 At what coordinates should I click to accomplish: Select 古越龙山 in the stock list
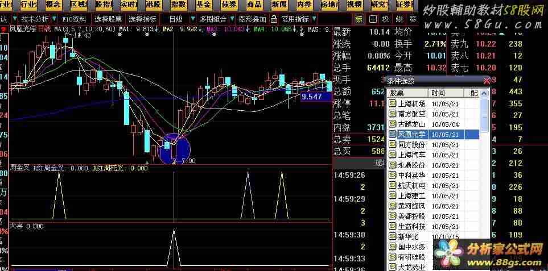[x=411, y=124]
